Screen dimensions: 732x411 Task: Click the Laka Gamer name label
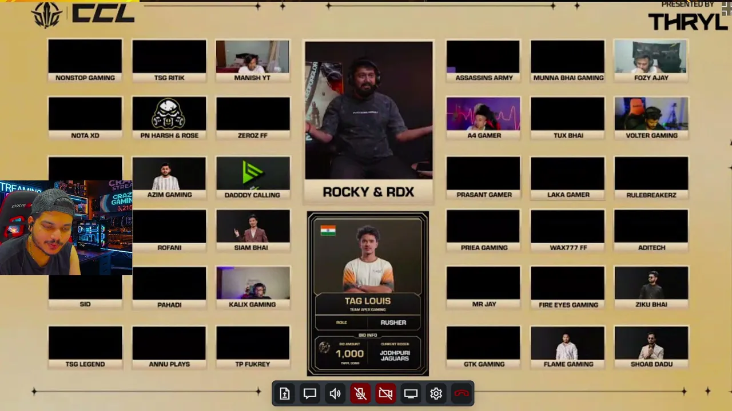pos(568,195)
